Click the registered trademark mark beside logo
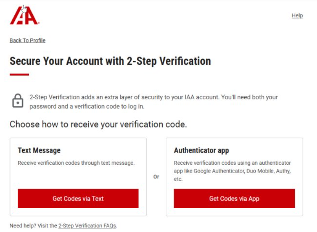Screen dimensions: 317x232 click(39, 23)
